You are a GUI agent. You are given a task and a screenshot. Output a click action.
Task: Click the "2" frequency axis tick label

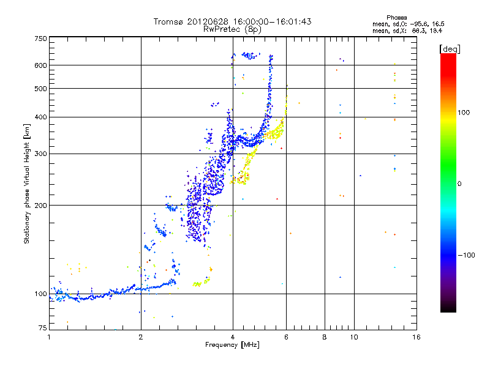click(141, 337)
